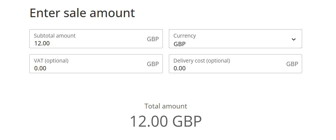Click the 12.00 value in Subtotal amount

[x=42, y=43]
